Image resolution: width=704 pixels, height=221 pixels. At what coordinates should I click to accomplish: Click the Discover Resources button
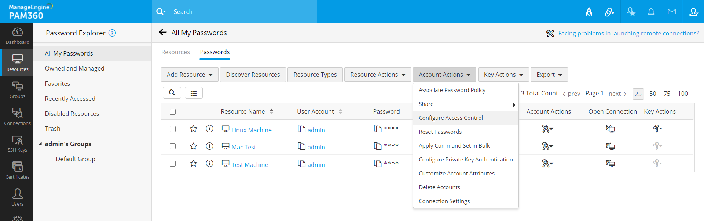click(253, 75)
